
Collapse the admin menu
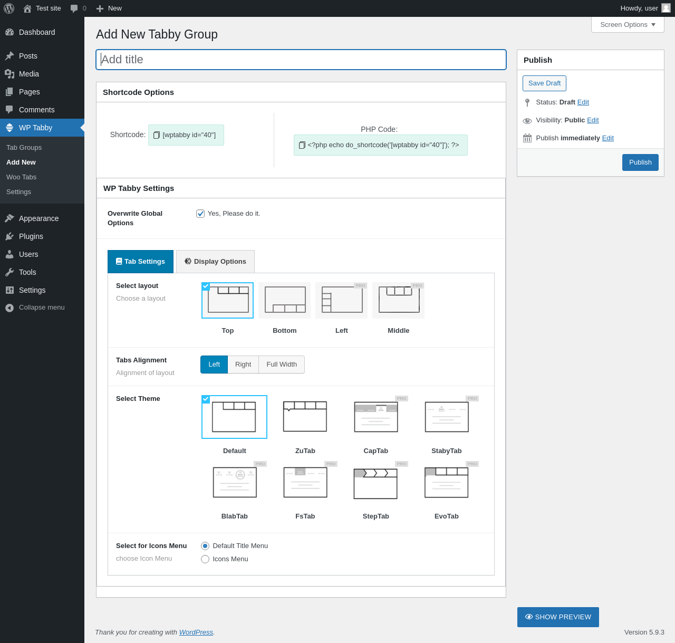coord(42,308)
